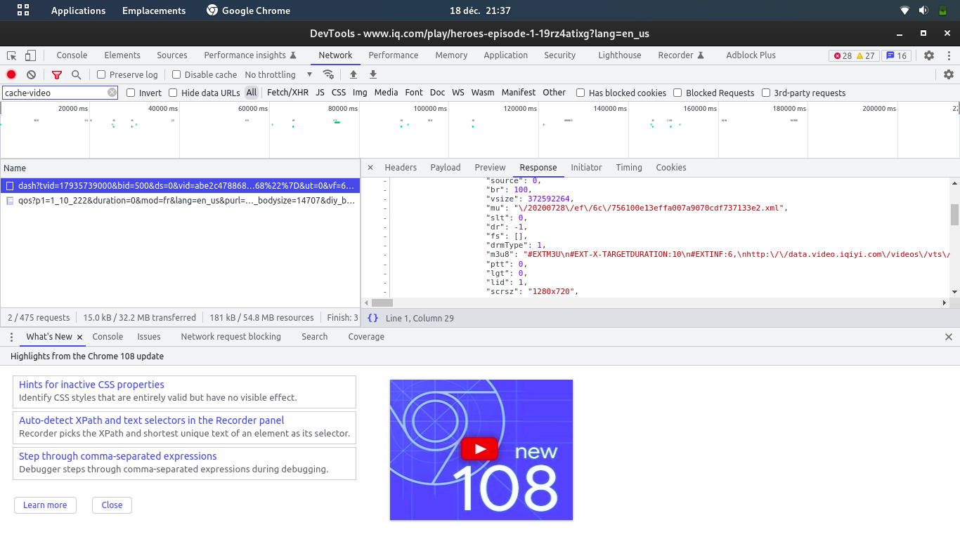Pretty print response with braces icon
Screen dimensions: 960x539
[372, 318]
